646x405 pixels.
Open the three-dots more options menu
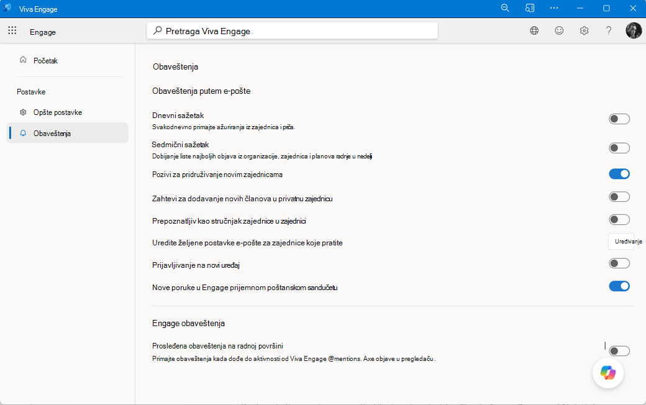pos(554,8)
